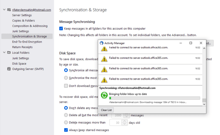Select the rifaterdemsahin@hotmail.com account entry
The width and height of the screenshot is (220, 135).
coord(32,10)
